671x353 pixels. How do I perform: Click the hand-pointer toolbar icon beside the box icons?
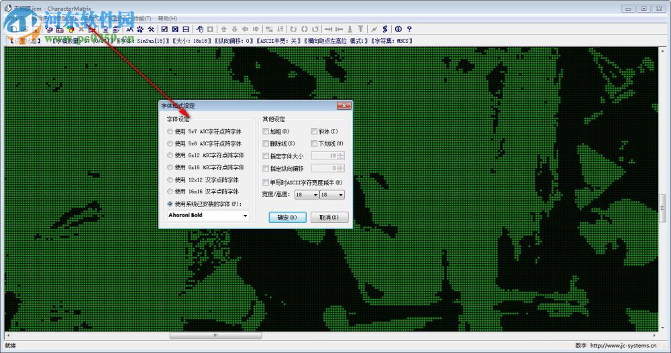pos(199,29)
